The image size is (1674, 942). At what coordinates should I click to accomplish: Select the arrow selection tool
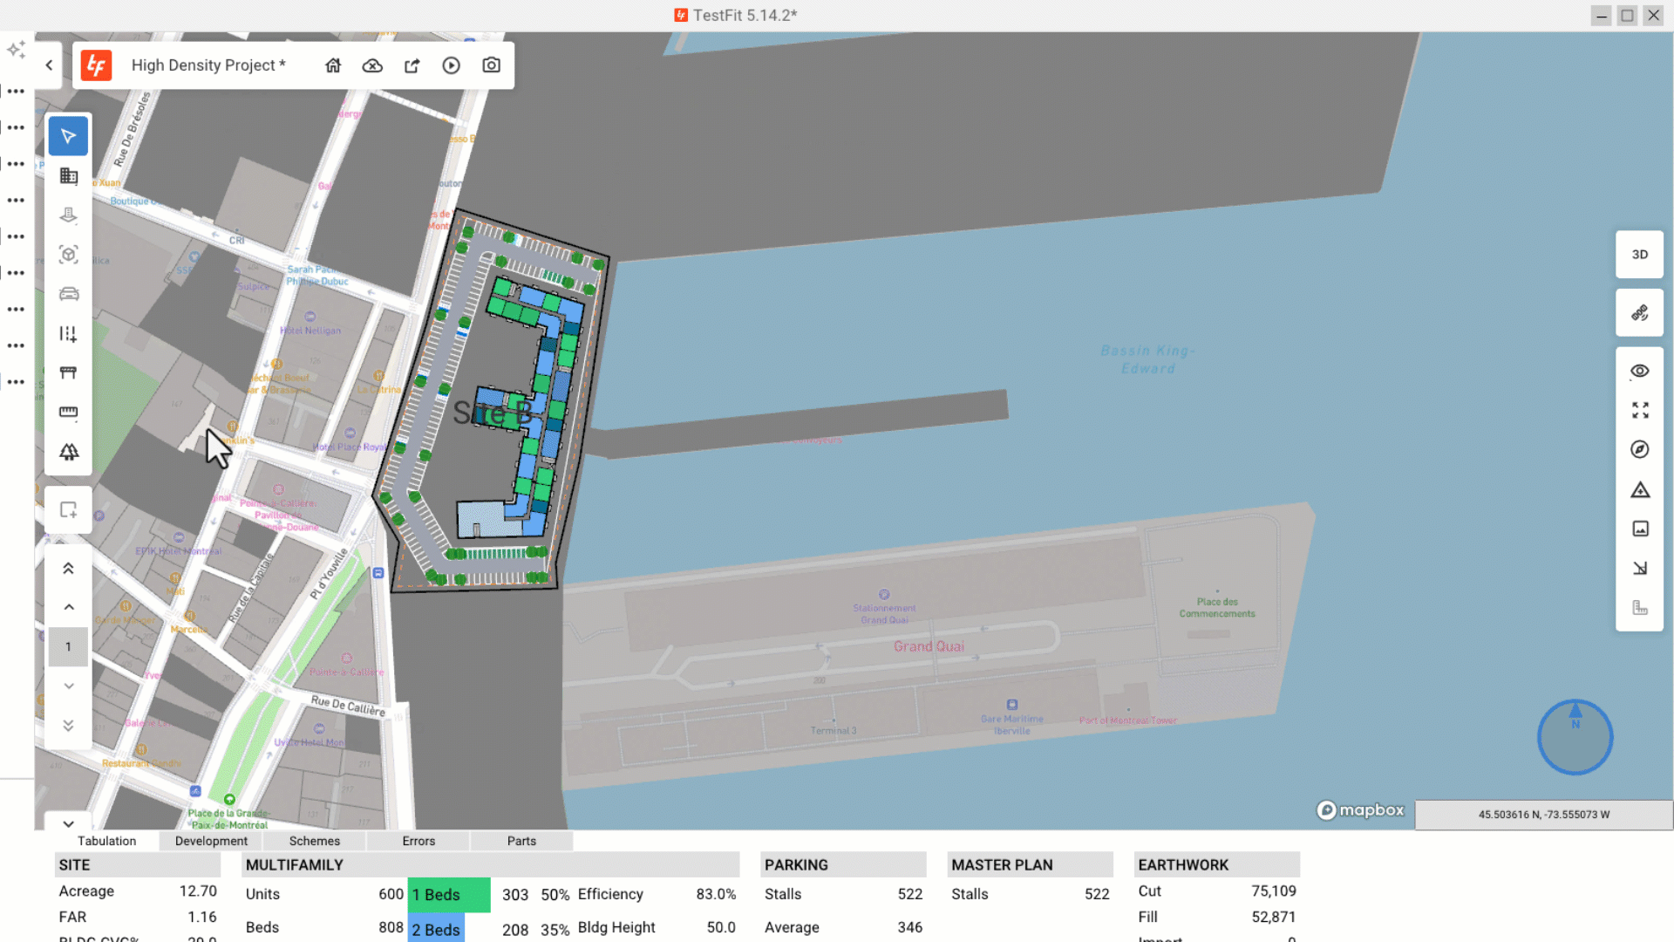[x=68, y=136]
